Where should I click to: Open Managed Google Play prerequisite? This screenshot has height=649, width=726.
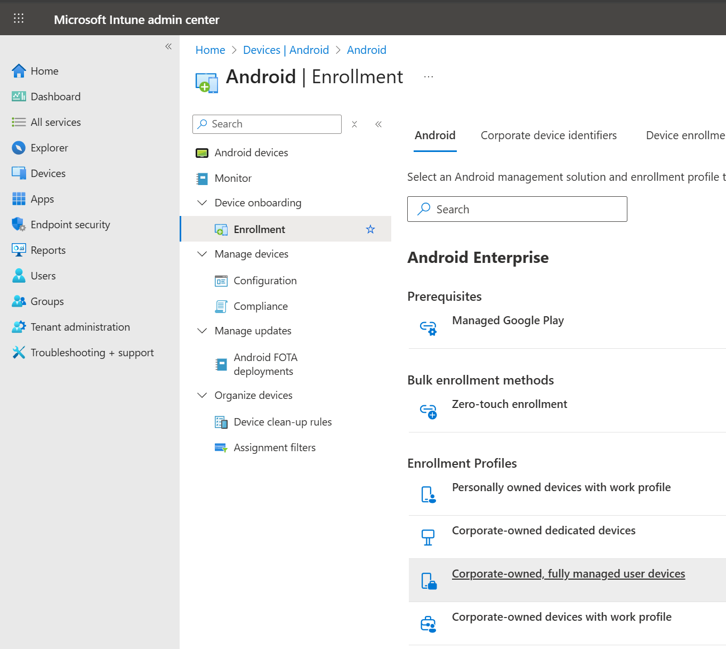pos(507,321)
